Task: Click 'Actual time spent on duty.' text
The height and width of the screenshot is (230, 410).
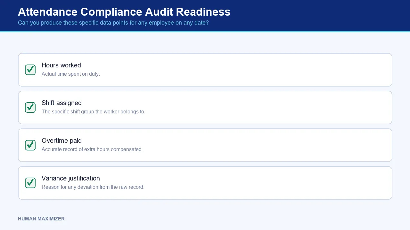Action: (71, 74)
